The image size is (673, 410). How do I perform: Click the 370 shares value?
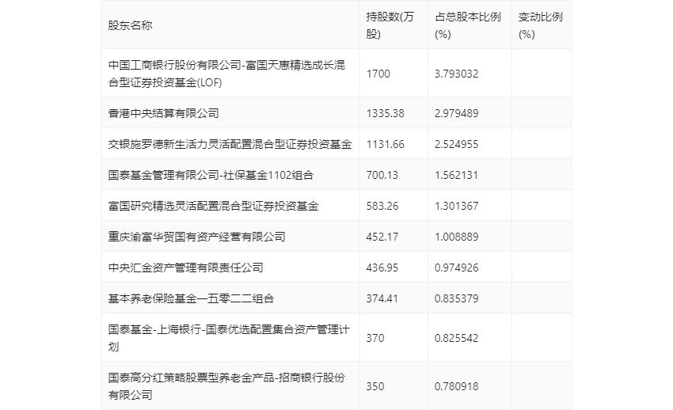(x=375, y=338)
